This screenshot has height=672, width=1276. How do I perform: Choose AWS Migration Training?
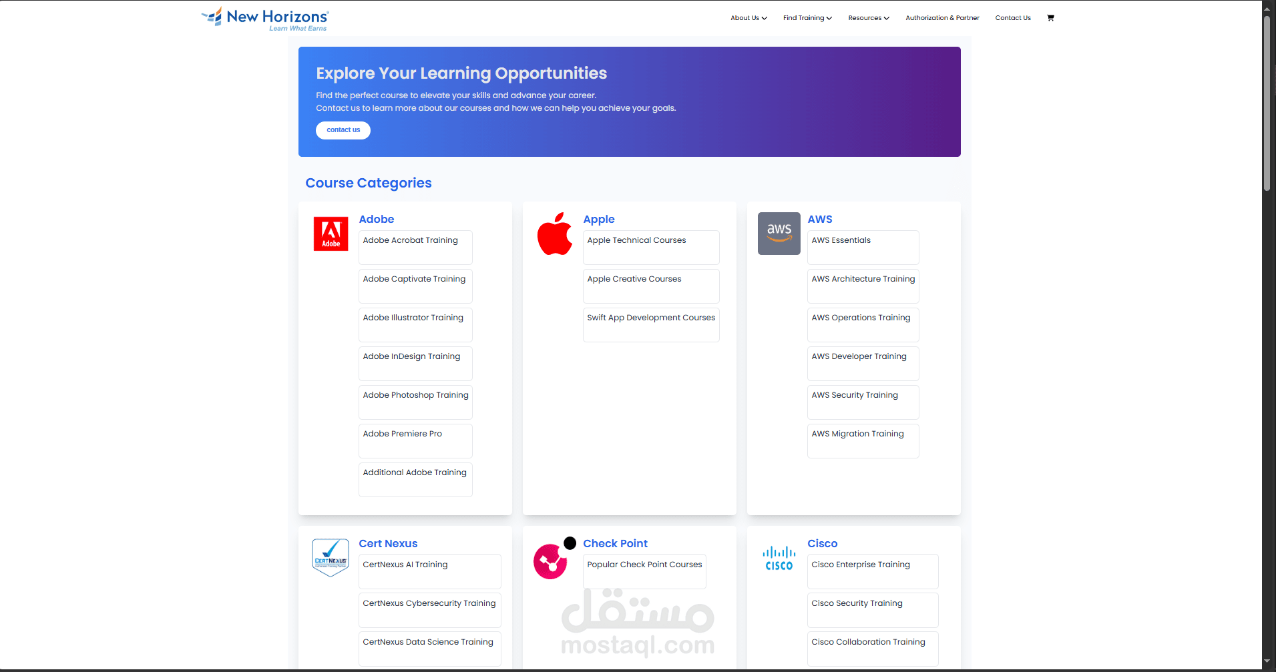click(863, 441)
